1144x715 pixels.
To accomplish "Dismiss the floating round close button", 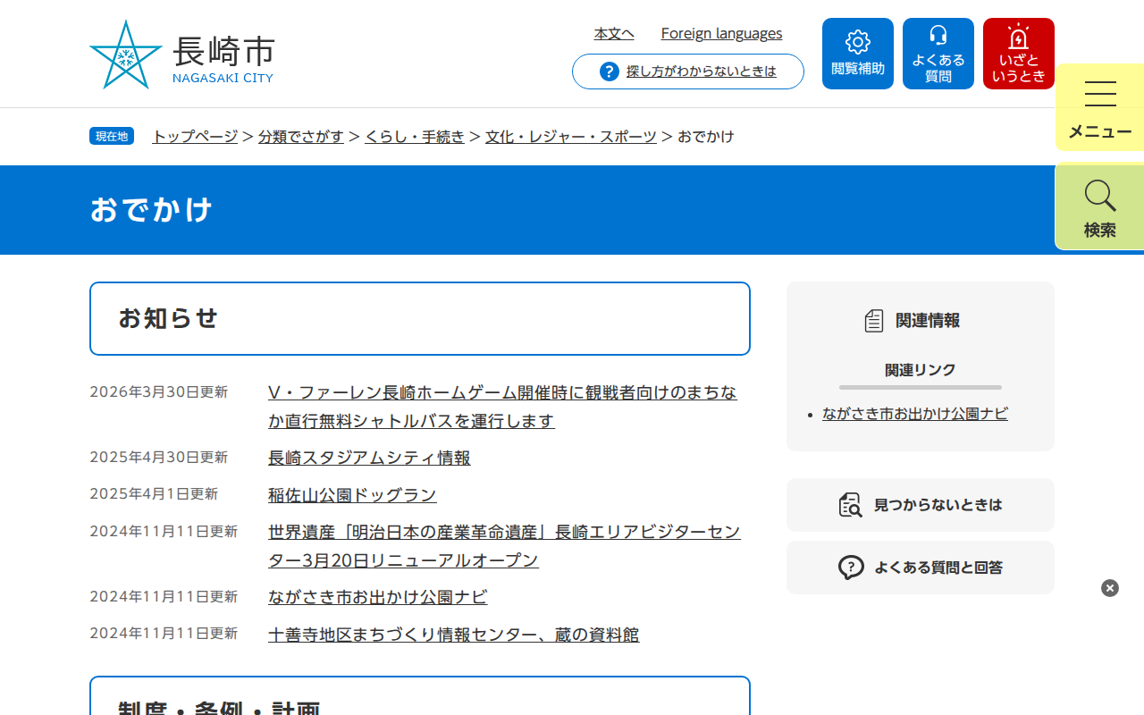I will 1110,588.
